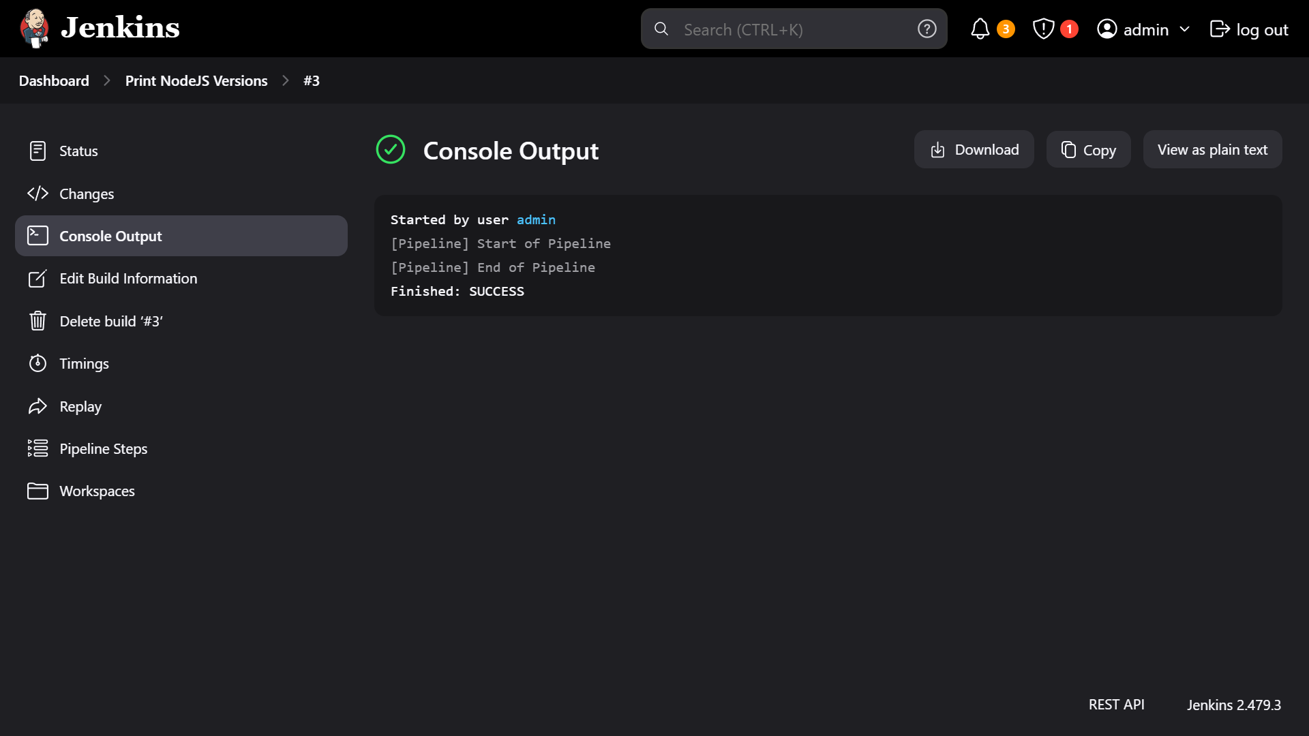The image size is (1309, 736).
Task: Expand the admin user dropdown chevron
Action: coord(1184,29)
